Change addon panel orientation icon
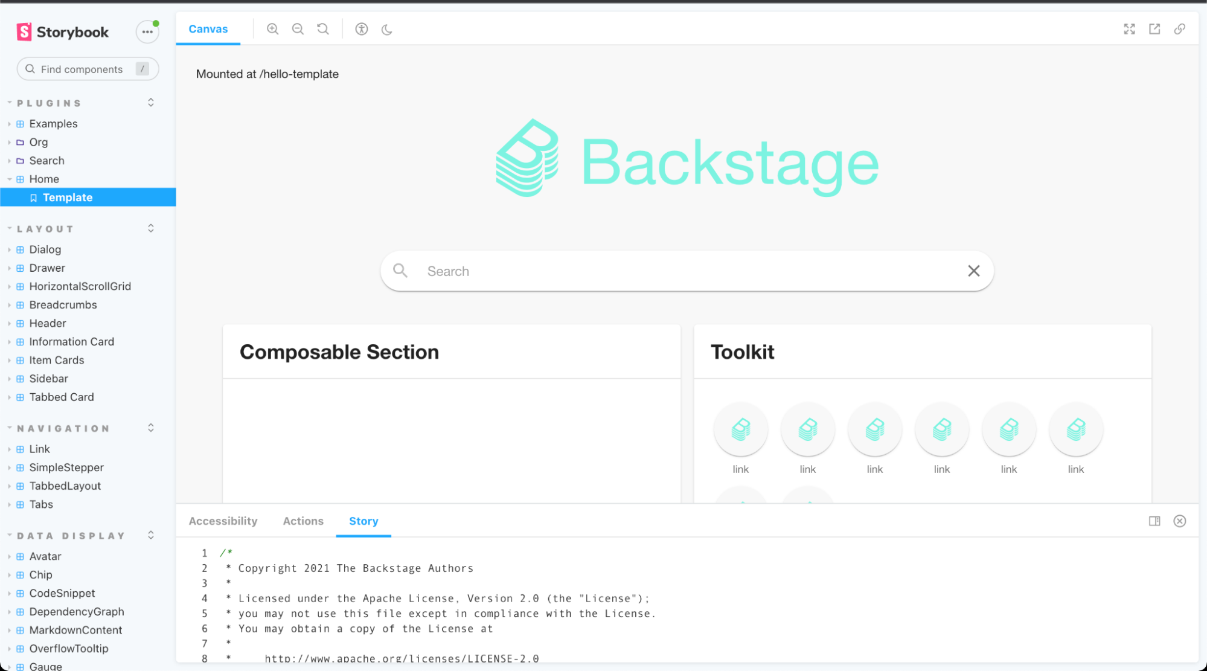 [x=1154, y=521]
